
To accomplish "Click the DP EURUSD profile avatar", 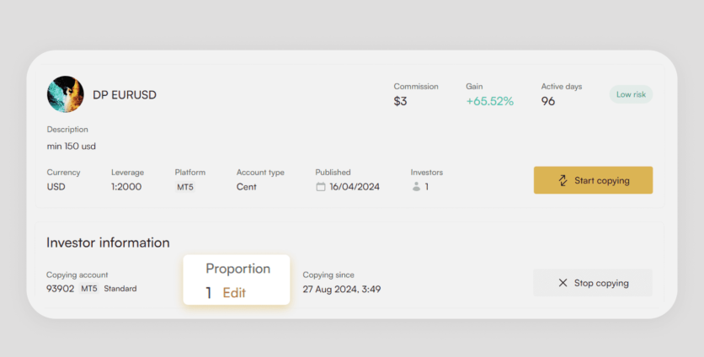I will 66,94.
